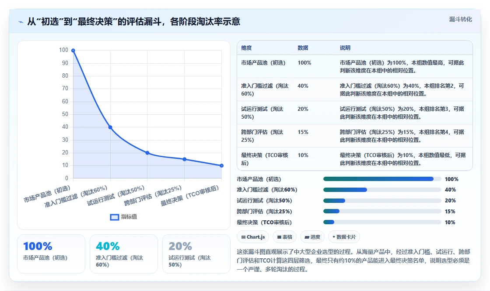Click the 100% value in the table
The image size is (490, 291).
point(304,63)
